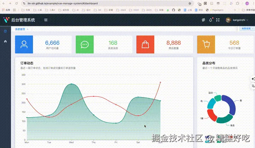Click the 8,888 product count value
This screenshot has width=255, height=148.
(174, 43)
